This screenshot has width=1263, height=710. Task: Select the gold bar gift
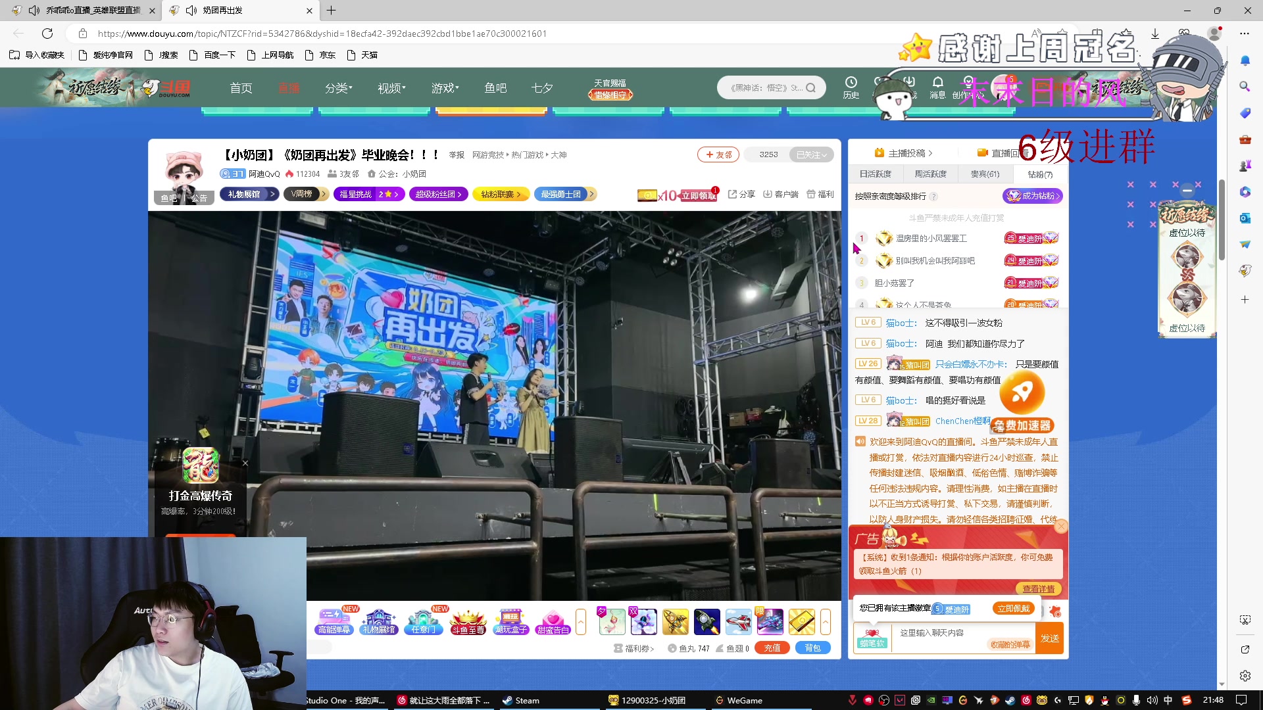coord(801,621)
